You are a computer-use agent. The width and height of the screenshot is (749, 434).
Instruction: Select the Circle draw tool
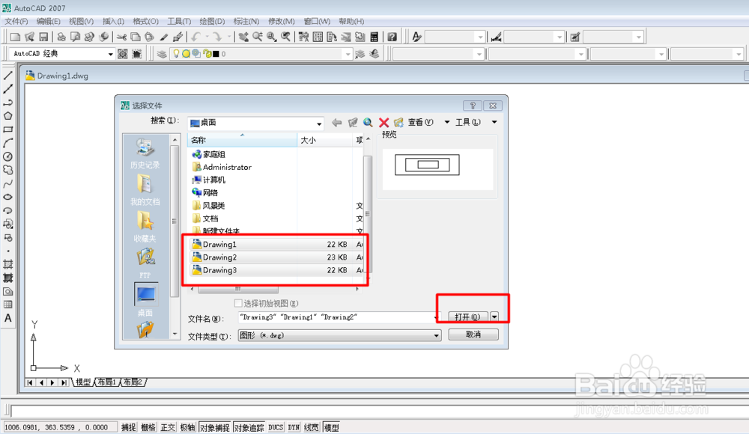[x=7, y=156]
